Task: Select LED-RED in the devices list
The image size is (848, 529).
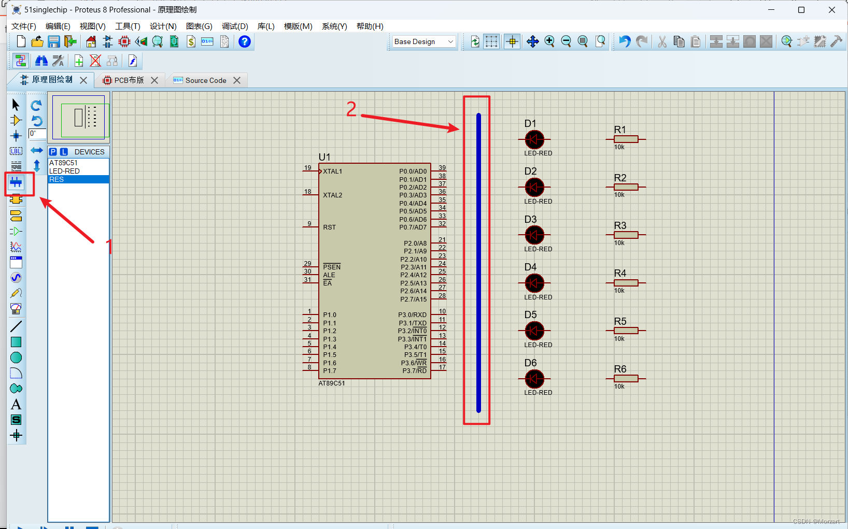Action: click(78, 171)
